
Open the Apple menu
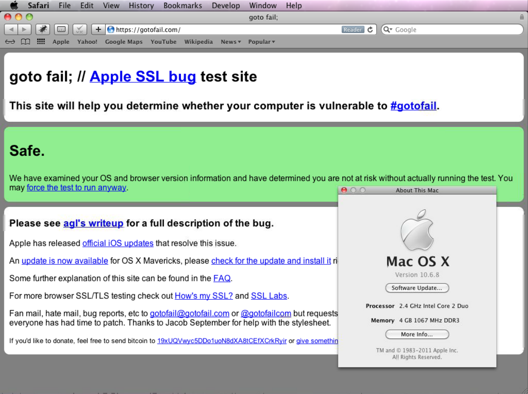[14, 6]
